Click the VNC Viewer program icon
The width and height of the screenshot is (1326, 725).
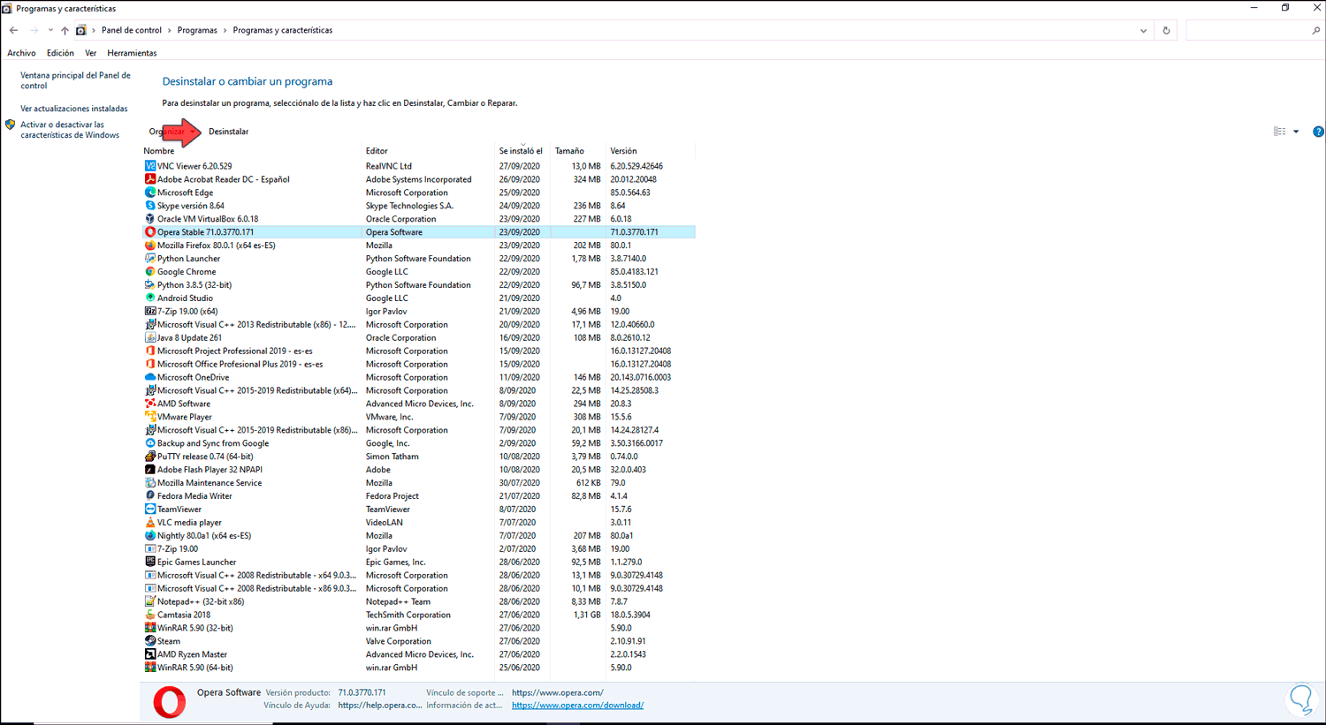(x=150, y=166)
